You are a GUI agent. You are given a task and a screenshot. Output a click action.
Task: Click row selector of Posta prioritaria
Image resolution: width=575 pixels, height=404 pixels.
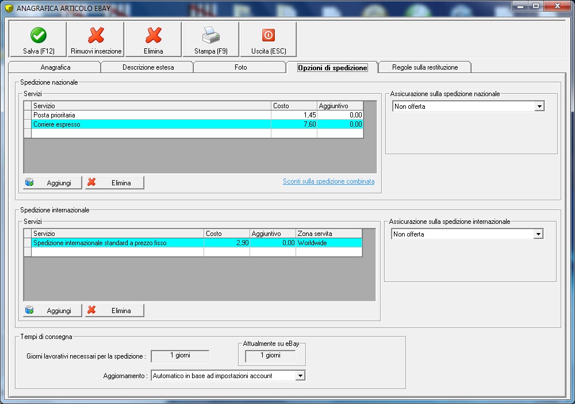pyautogui.click(x=28, y=115)
